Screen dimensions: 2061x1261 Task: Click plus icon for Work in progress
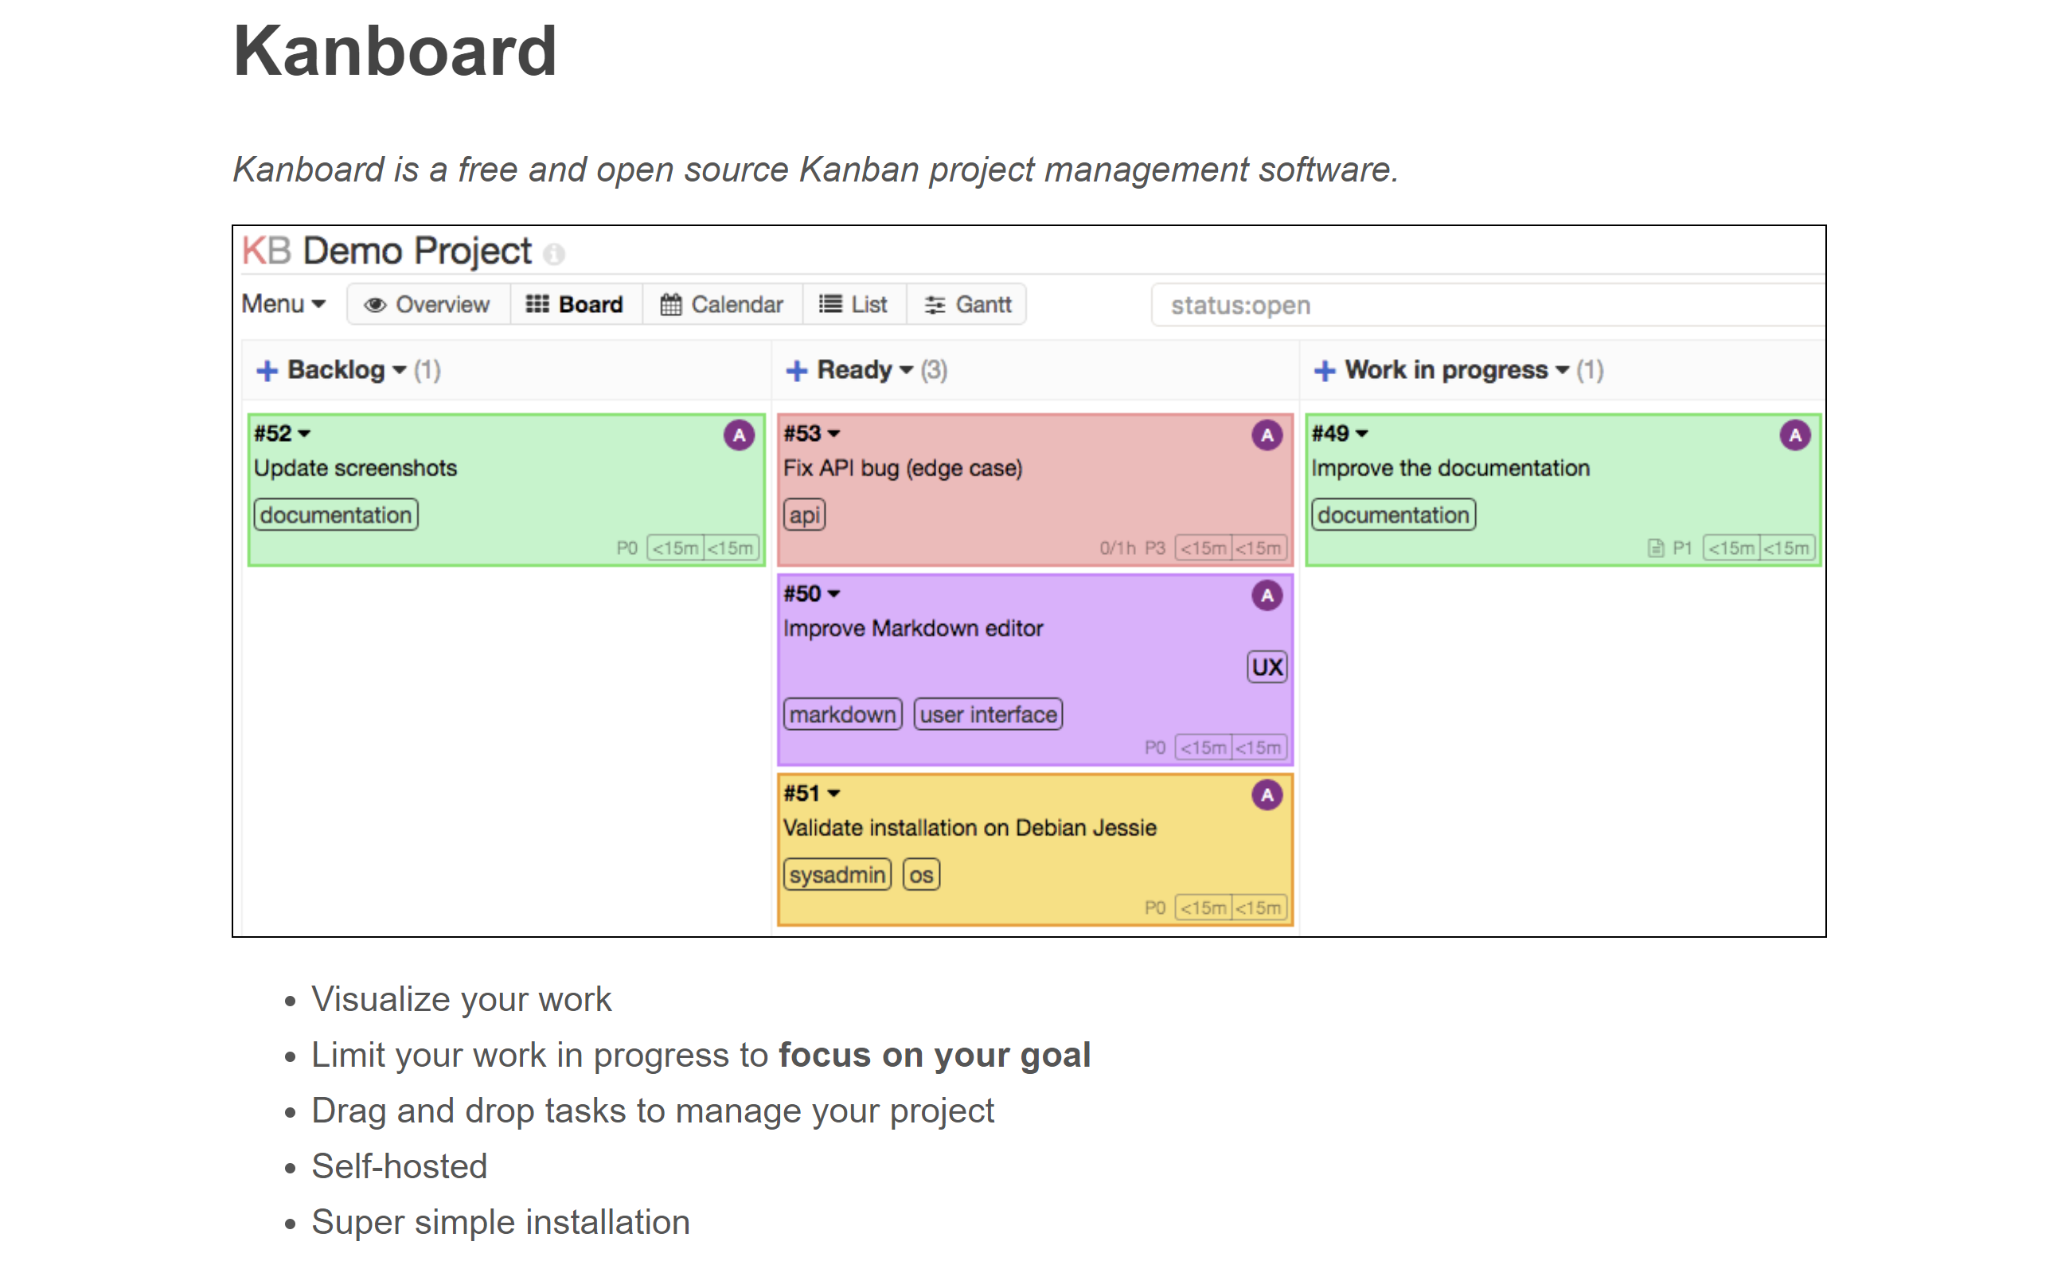pyautogui.click(x=1324, y=370)
